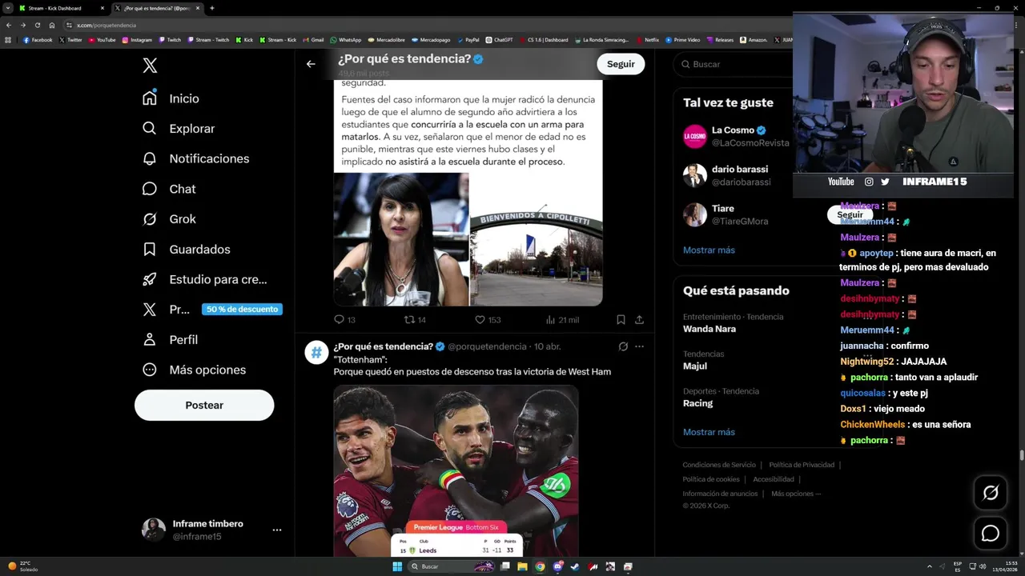Expand Más opciones menu
Image resolution: width=1025 pixels, height=576 pixels.
tap(194, 370)
